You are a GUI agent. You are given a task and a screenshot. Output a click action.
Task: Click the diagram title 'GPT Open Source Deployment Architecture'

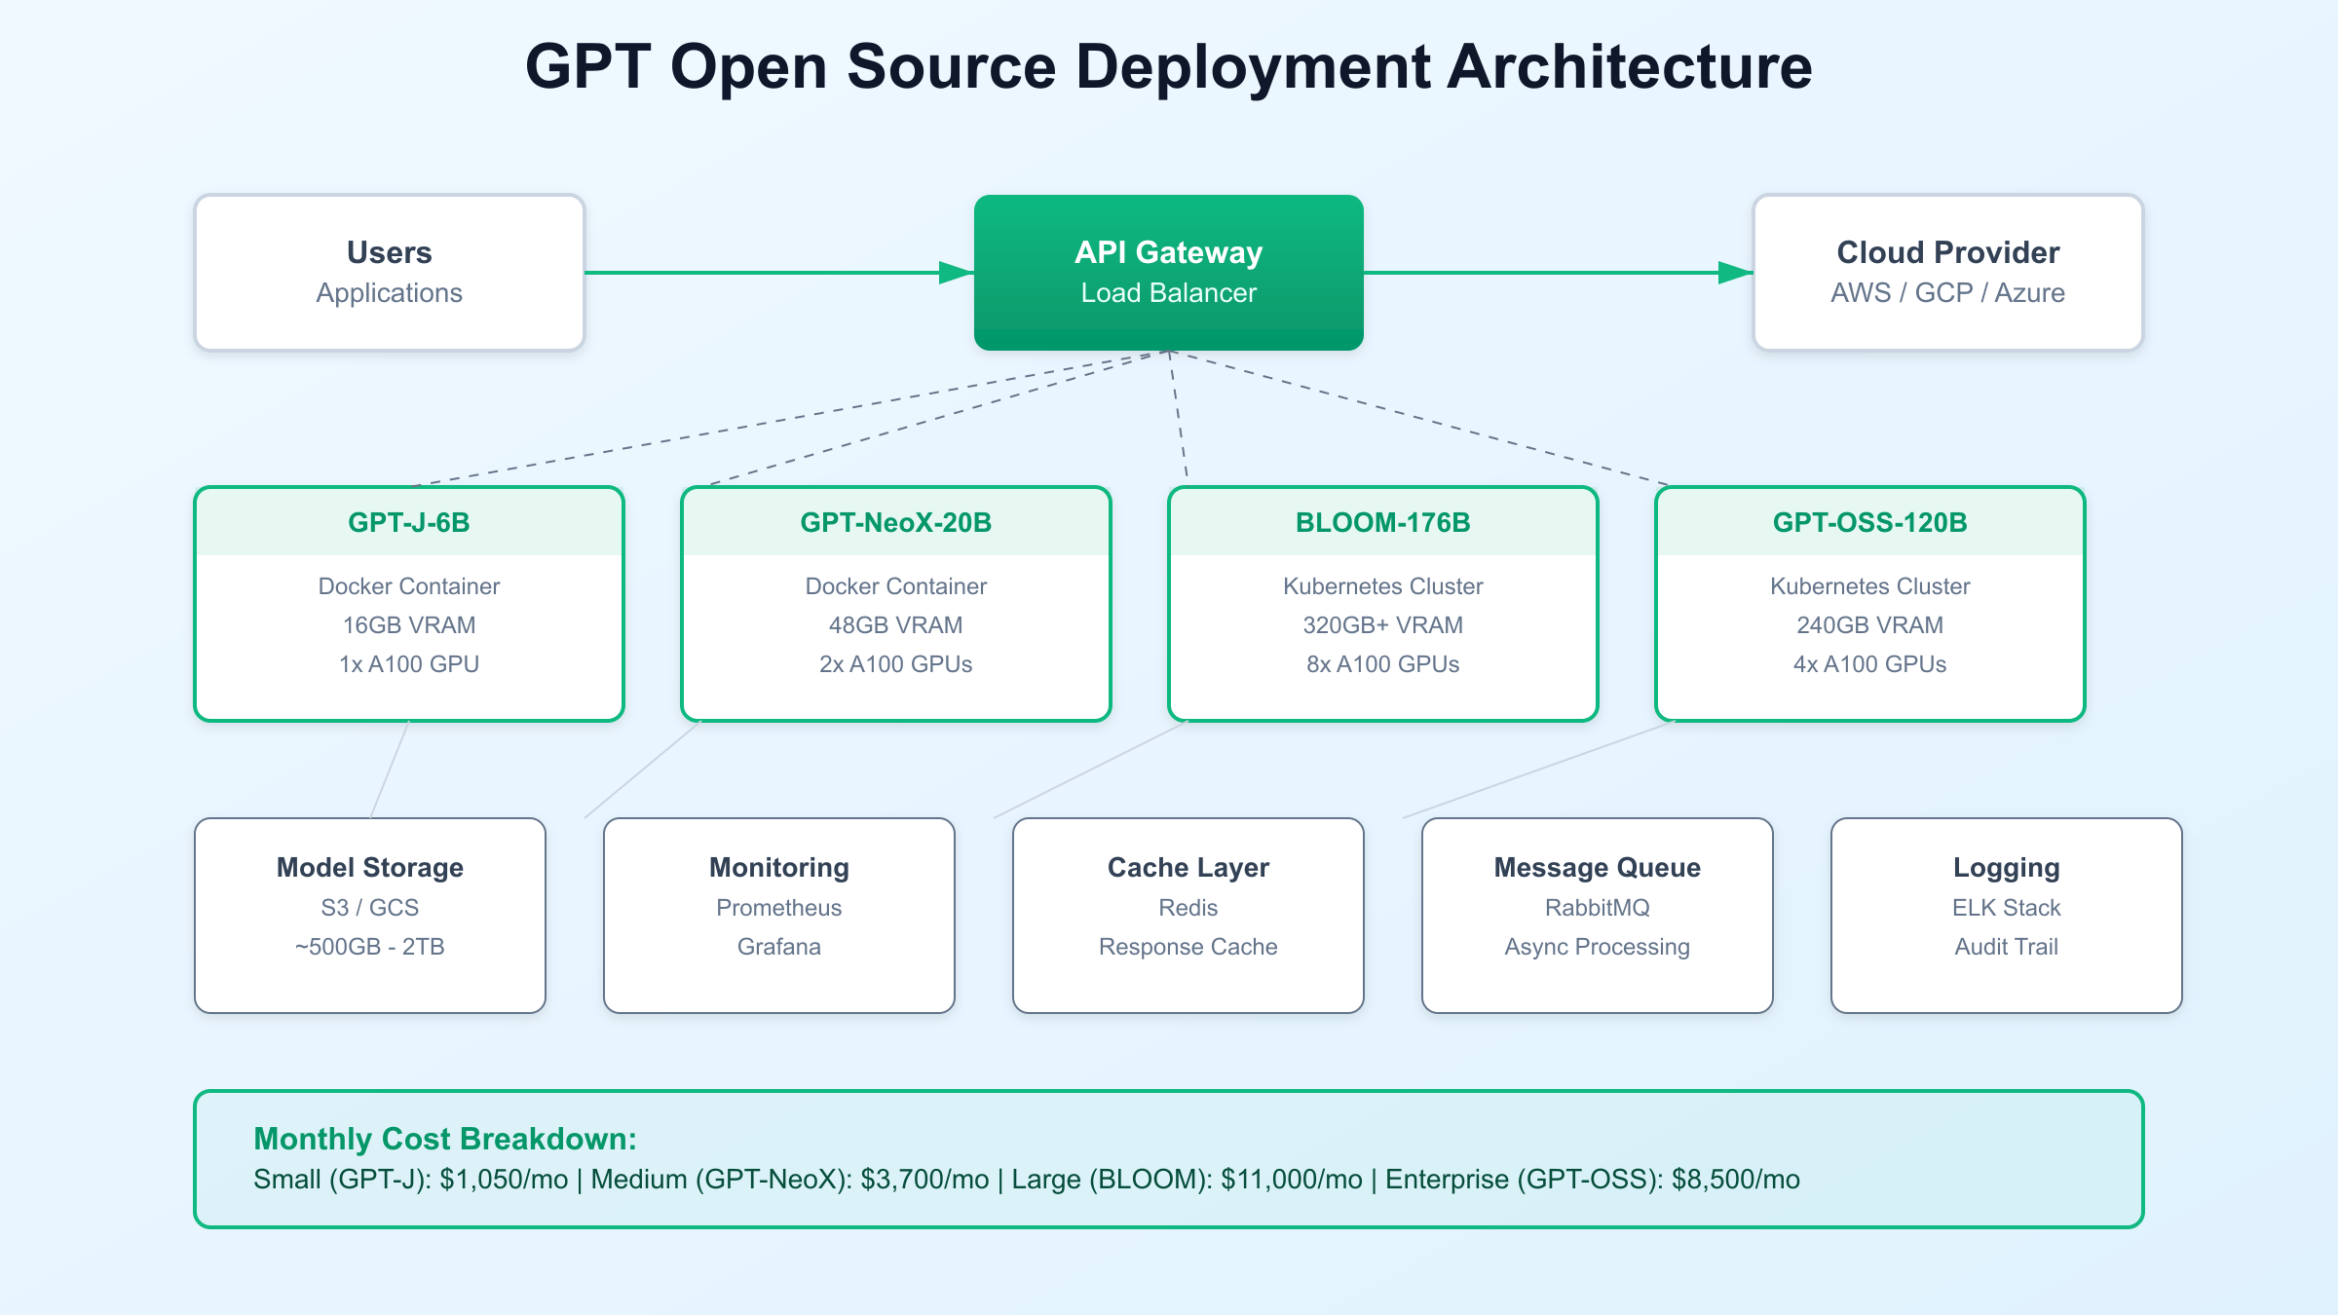tap(1169, 66)
